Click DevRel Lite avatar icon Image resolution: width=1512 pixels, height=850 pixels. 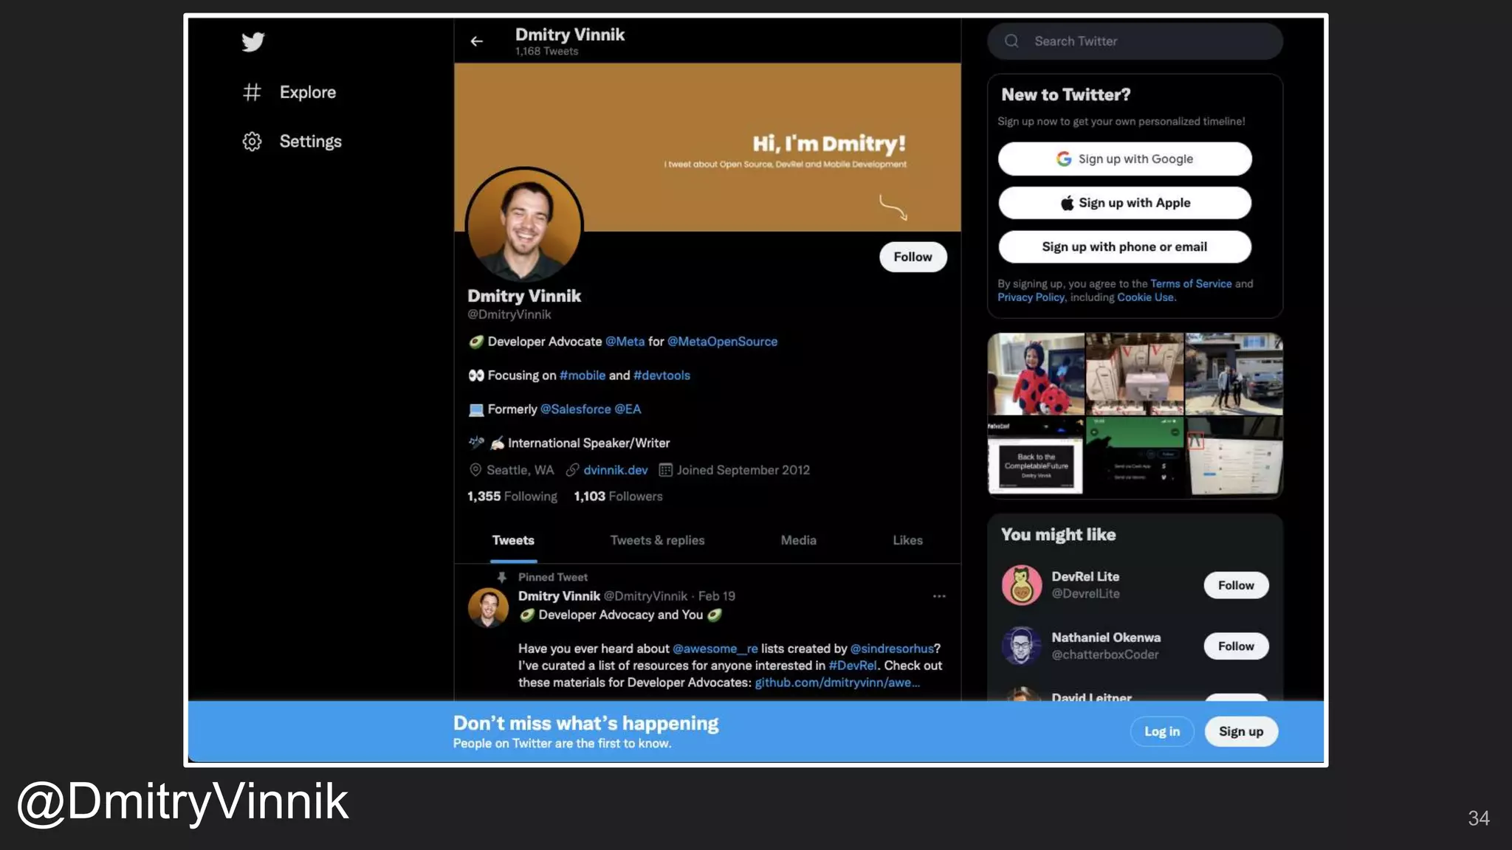(x=1021, y=585)
